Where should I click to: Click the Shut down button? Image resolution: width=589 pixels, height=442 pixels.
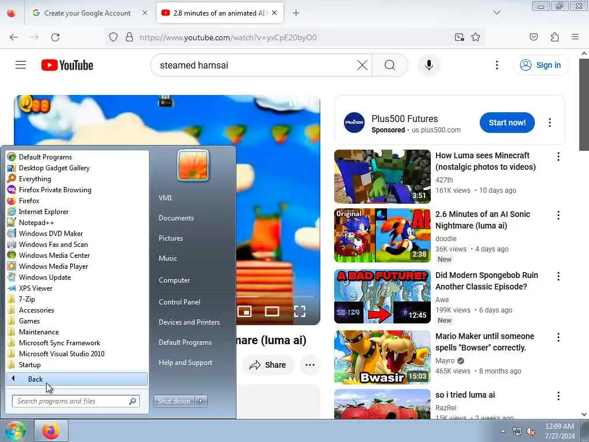pos(174,401)
